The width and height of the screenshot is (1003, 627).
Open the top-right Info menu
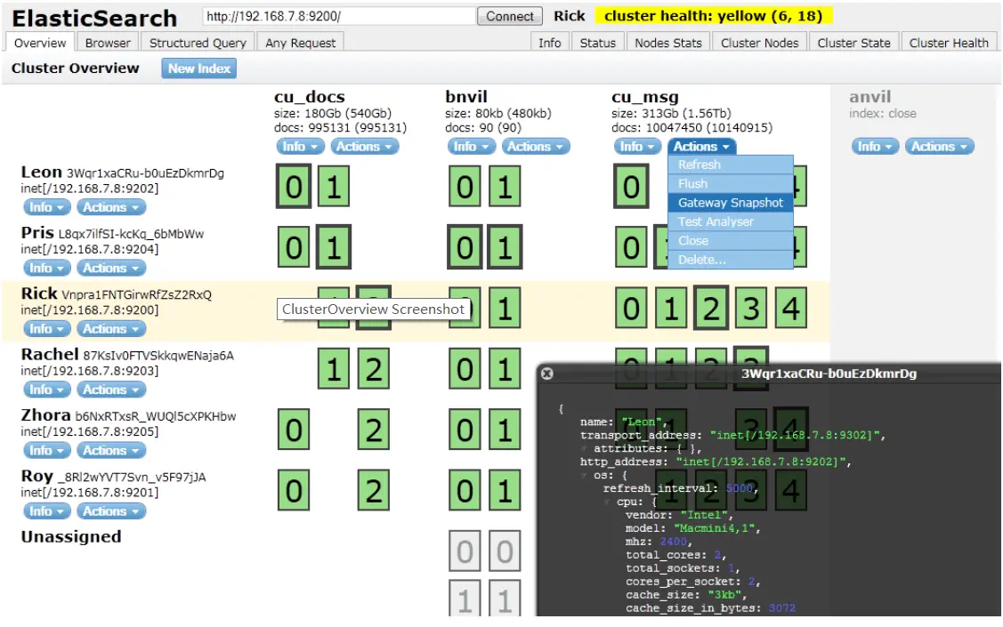[x=549, y=43]
